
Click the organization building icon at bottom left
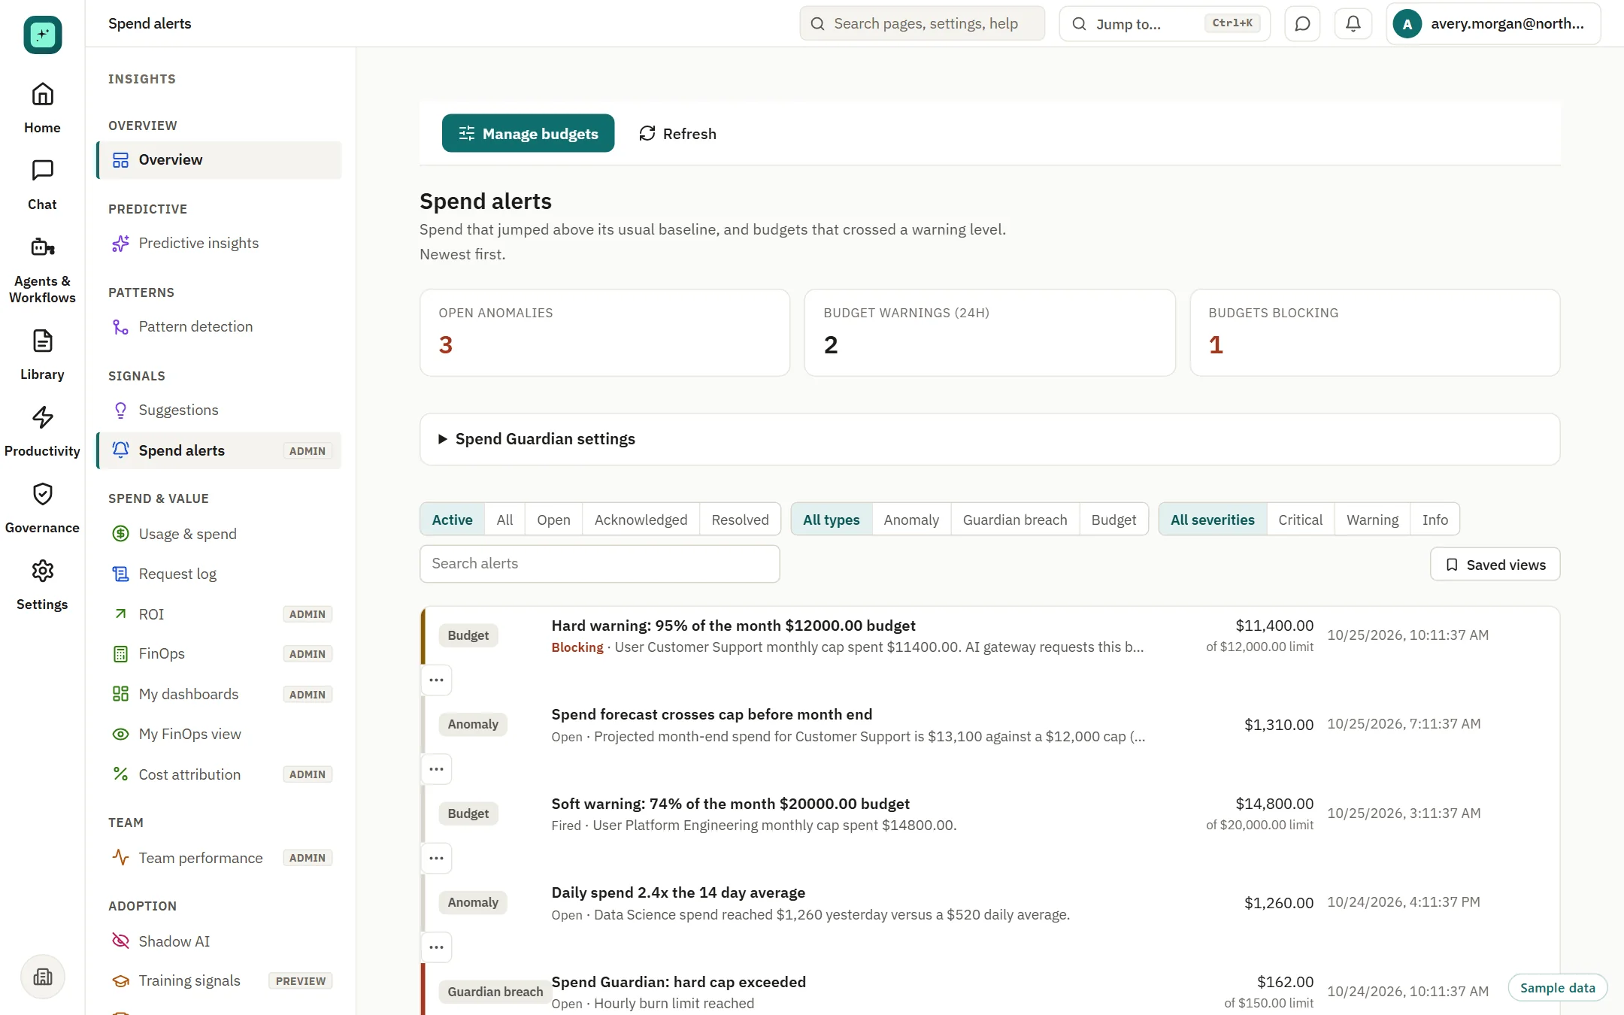tap(43, 977)
